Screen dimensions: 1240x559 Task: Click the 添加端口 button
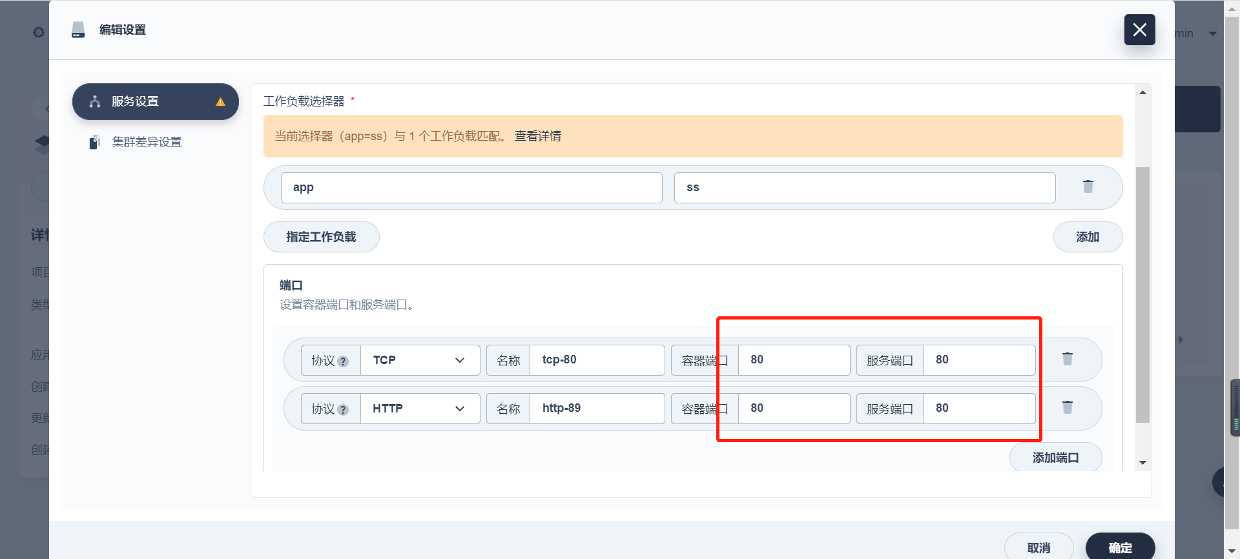[x=1055, y=457]
